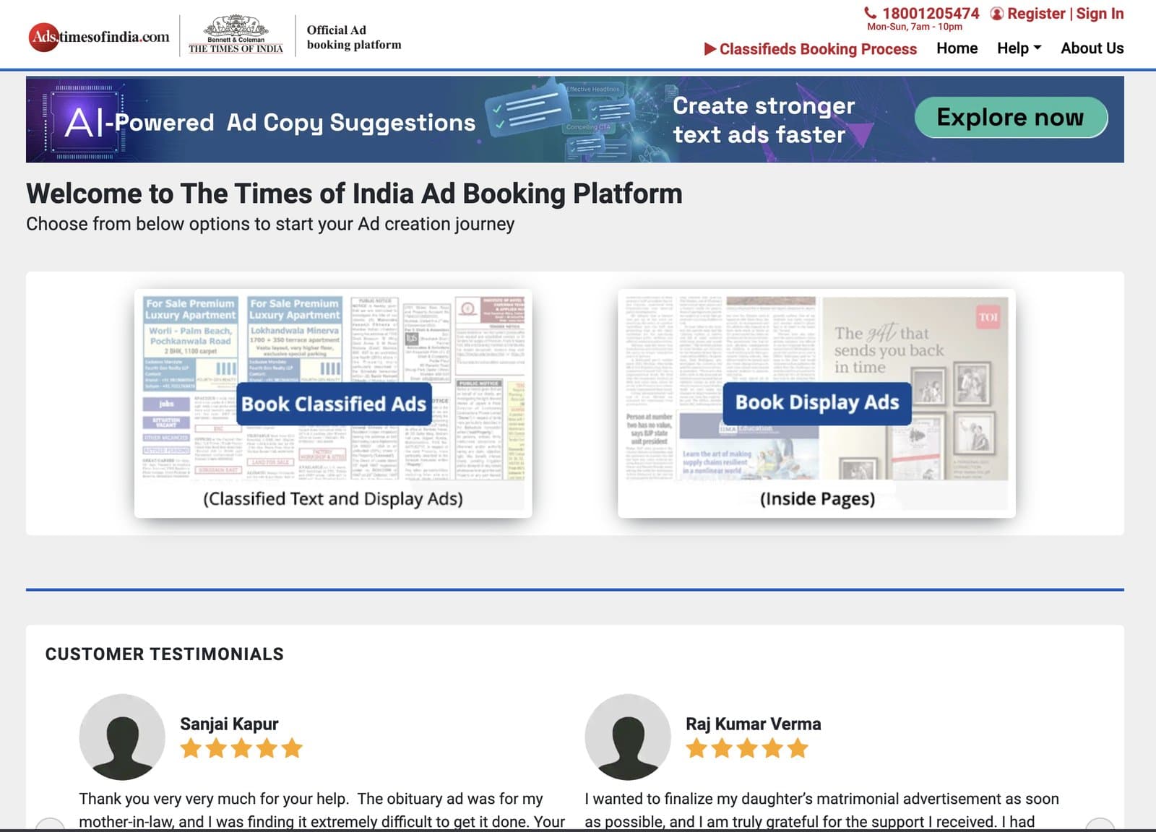Open the Register link
The width and height of the screenshot is (1156, 832).
click(1036, 14)
